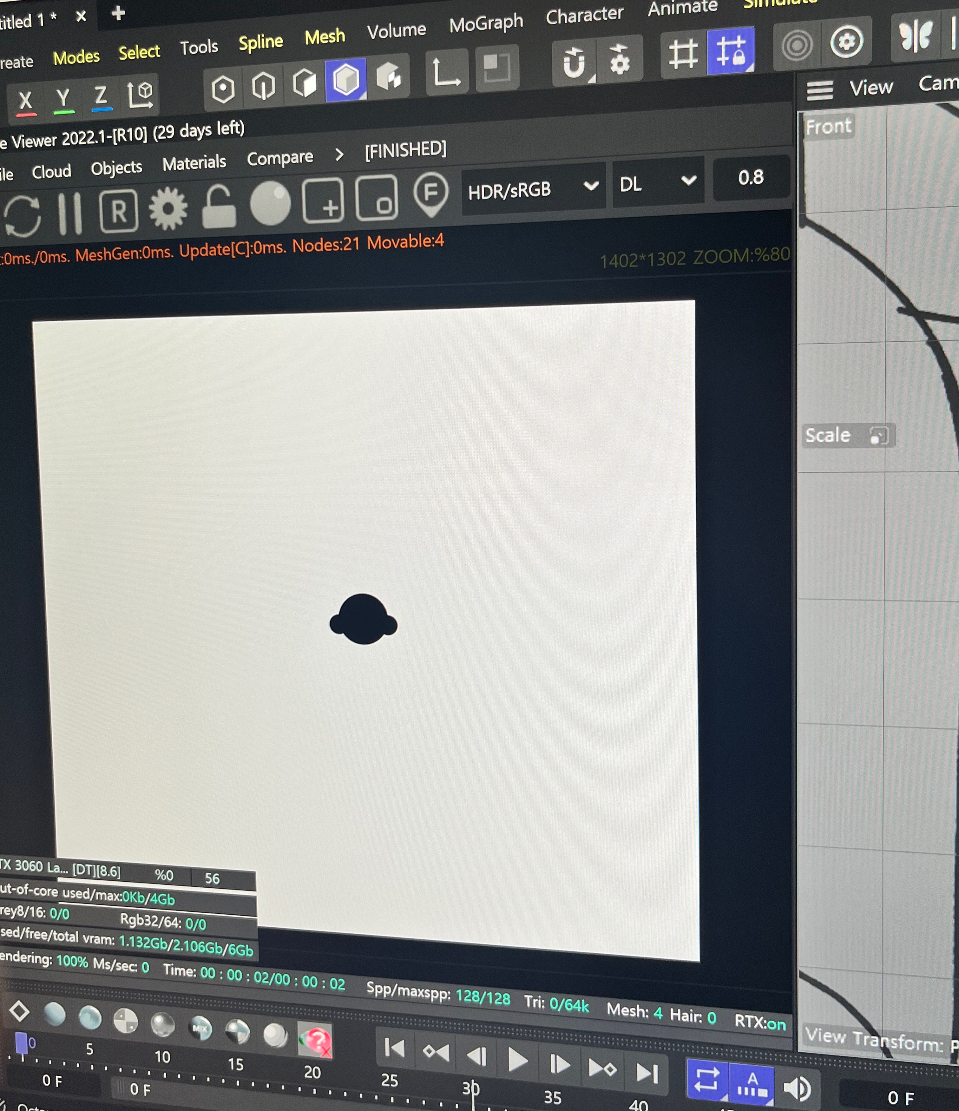The width and height of the screenshot is (959, 1111).
Task: Click the circled gear icon in top toolbar
Action: [846, 42]
